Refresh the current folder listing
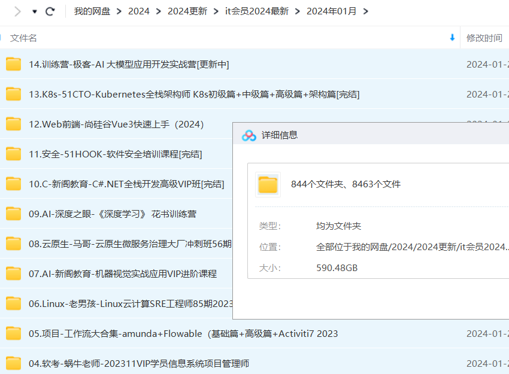This screenshot has width=509, height=374. [50, 11]
